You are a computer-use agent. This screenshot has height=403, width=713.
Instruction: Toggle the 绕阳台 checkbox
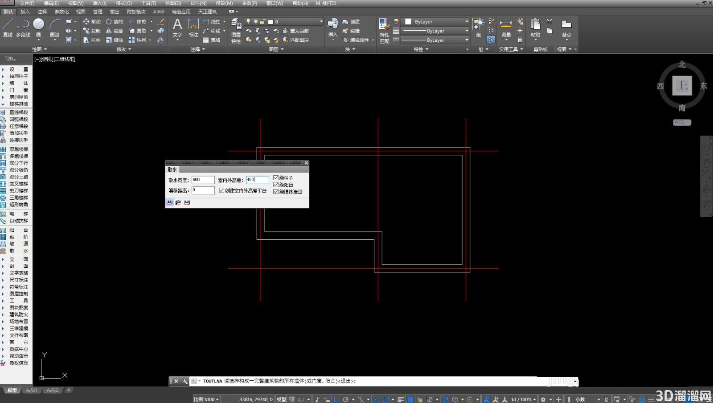(x=276, y=185)
